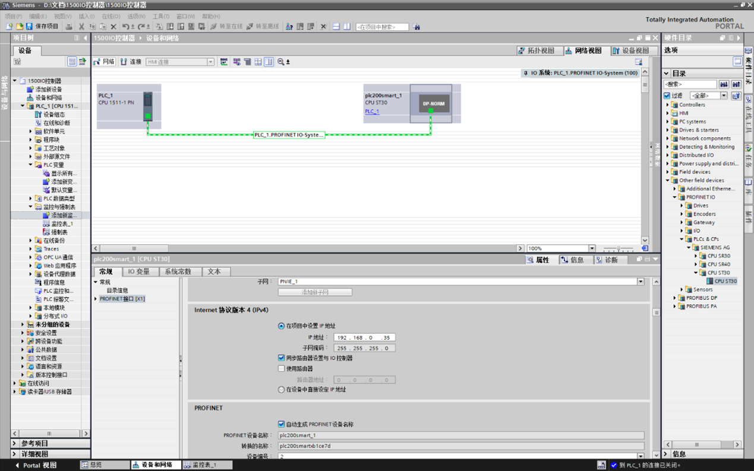The width and height of the screenshot is (754, 471).
Task: Click the open project folder icon
Action: click(x=19, y=27)
